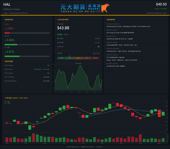170x149 pixels.
Task: Select the Sell rating segment
Action: (87, 58)
